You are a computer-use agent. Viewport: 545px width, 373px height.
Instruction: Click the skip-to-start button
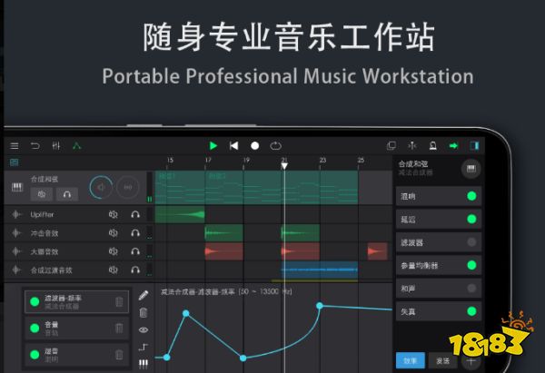tap(233, 145)
